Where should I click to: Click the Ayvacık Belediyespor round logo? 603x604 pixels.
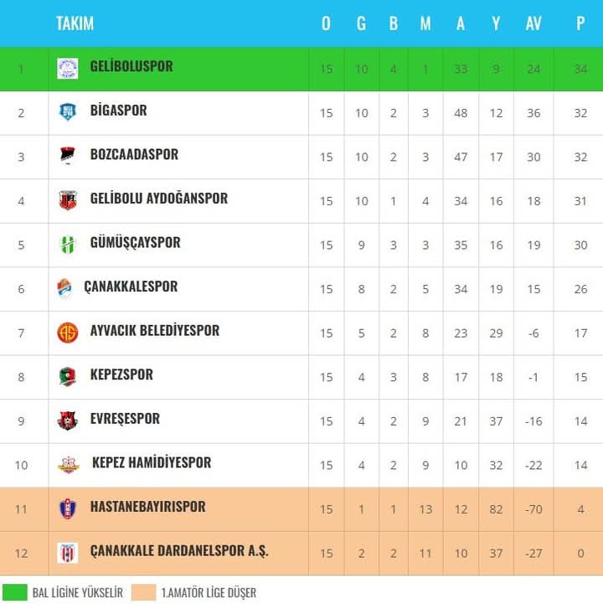[x=67, y=333]
